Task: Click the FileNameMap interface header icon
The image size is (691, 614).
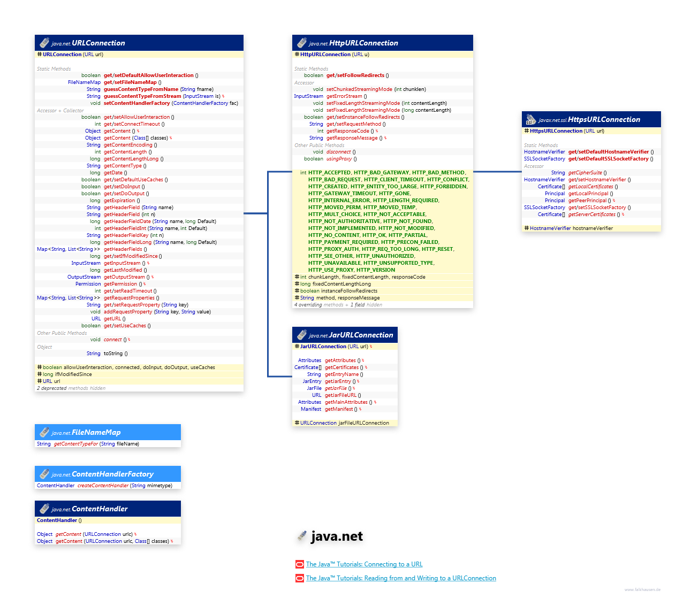Action: tap(44, 432)
